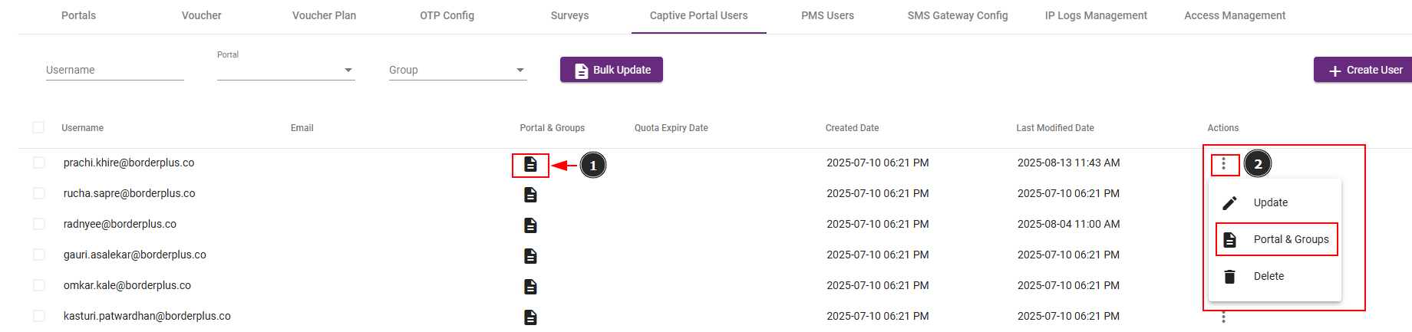
Task: Click the Bulk Update button
Action: click(x=612, y=70)
